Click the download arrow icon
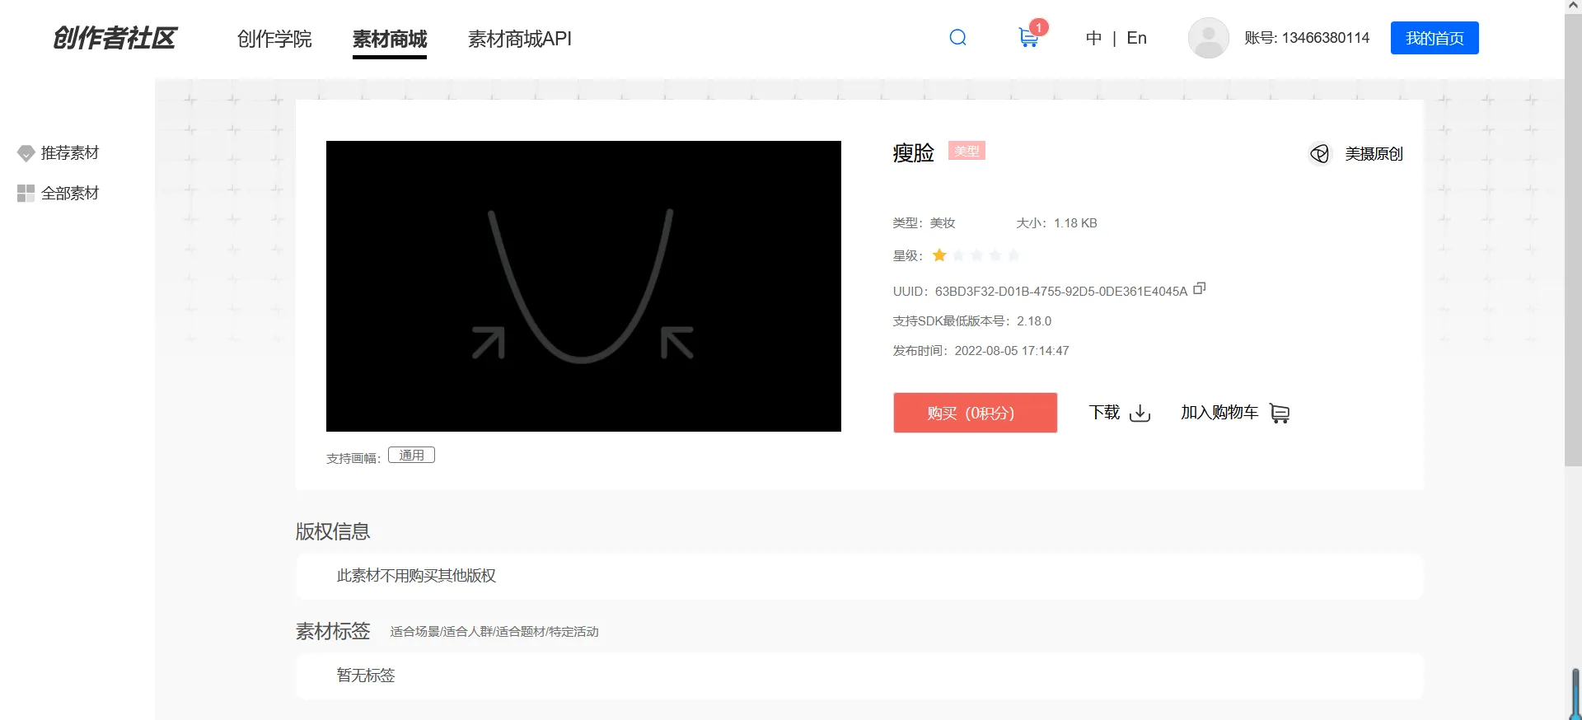Image resolution: width=1582 pixels, height=720 pixels. click(1140, 413)
